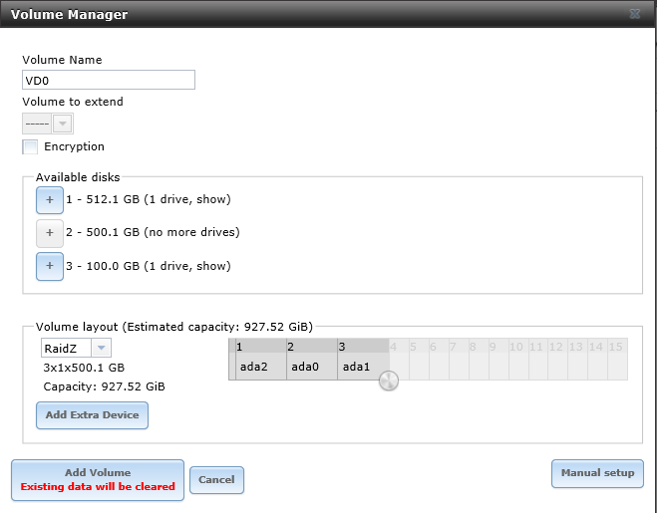Click the round disk layout slider handle
Viewport: 657px width, 513px height.
click(389, 381)
